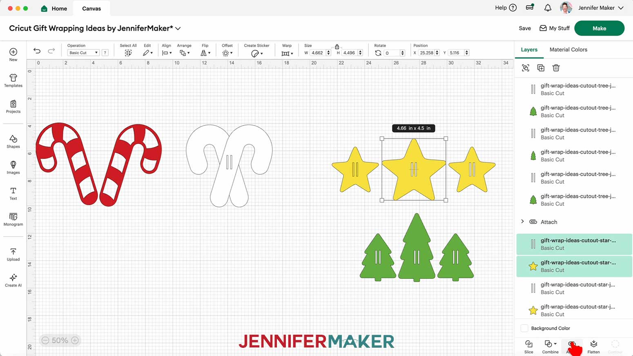This screenshot has height=356, width=633.
Task: Undo the last action
Action: click(x=37, y=51)
